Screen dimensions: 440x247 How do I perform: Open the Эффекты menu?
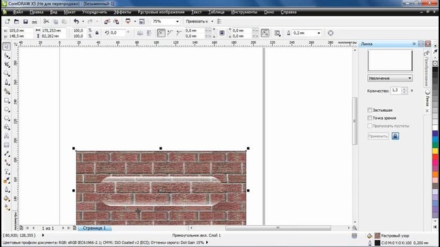pyautogui.click(x=122, y=12)
